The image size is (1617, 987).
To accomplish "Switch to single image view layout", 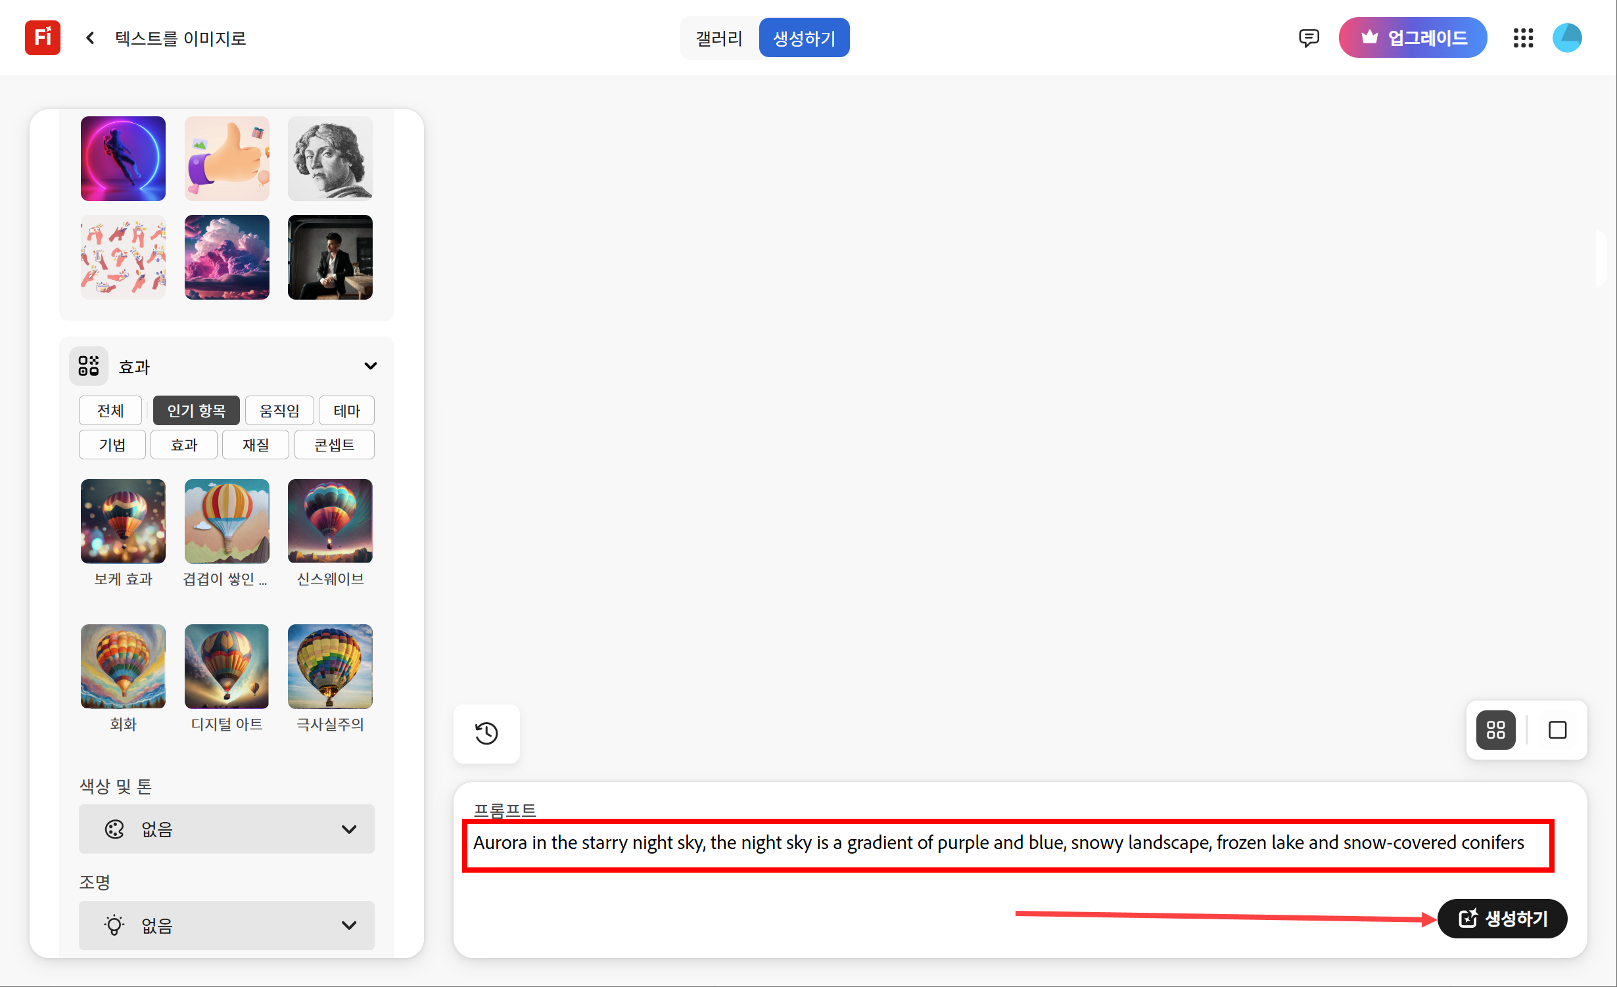I will click(x=1557, y=730).
